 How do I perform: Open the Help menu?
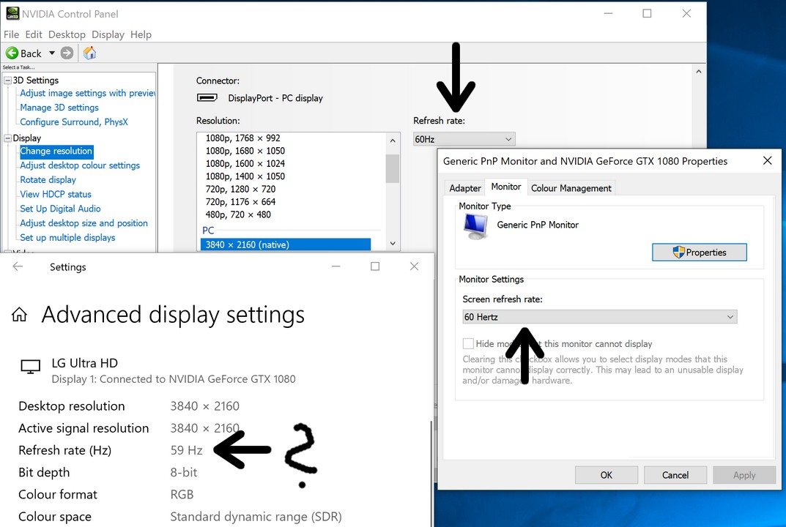[141, 34]
